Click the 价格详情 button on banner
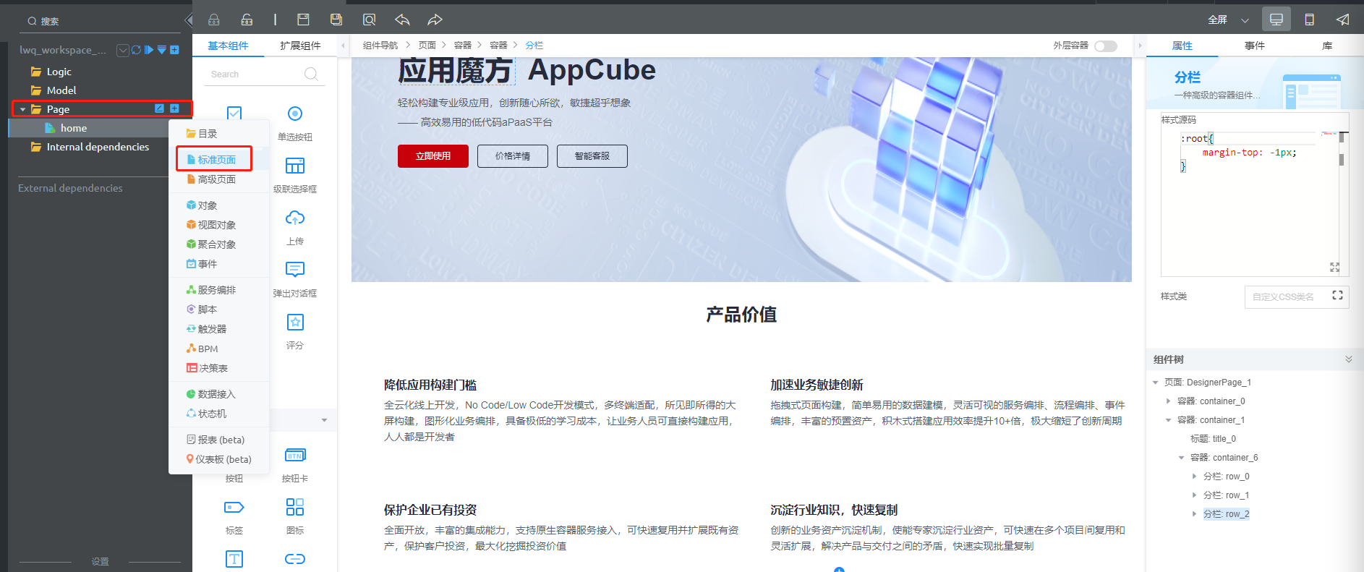The height and width of the screenshot is (572, 1364). click(513, 156)
